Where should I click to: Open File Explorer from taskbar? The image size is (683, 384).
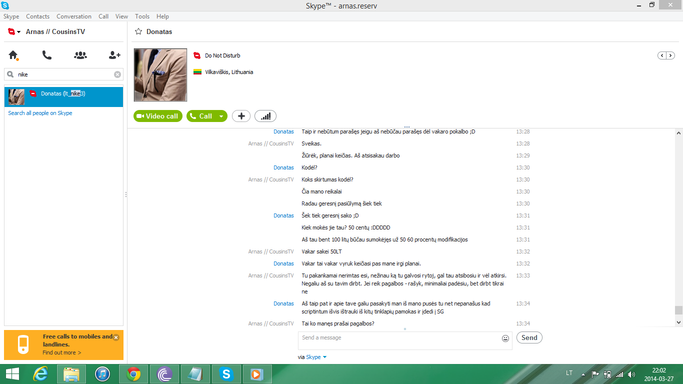(71, 374)
